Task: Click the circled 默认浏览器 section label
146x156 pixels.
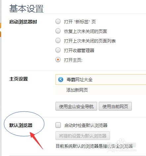Action: (x=21, y=125)
